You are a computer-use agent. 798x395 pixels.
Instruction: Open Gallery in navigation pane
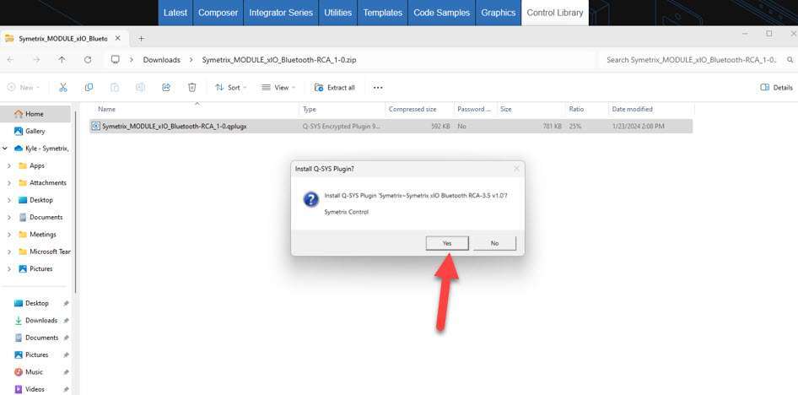tap(35, 132)
